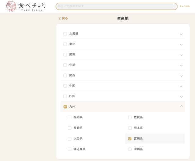
Task: Expand the 関東 prefecture list
Action: [x=181, y=55]
